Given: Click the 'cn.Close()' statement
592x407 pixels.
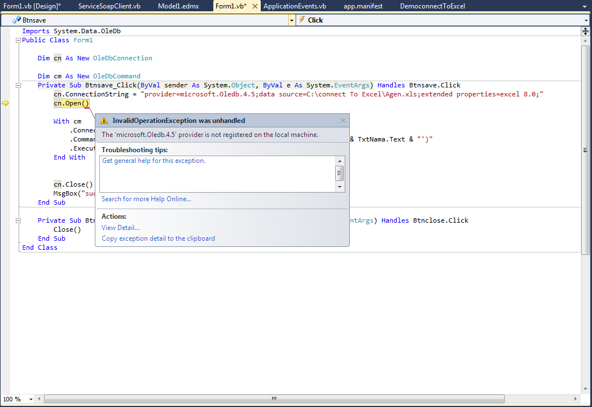Looking at the screenshot, I should [73, 184].
